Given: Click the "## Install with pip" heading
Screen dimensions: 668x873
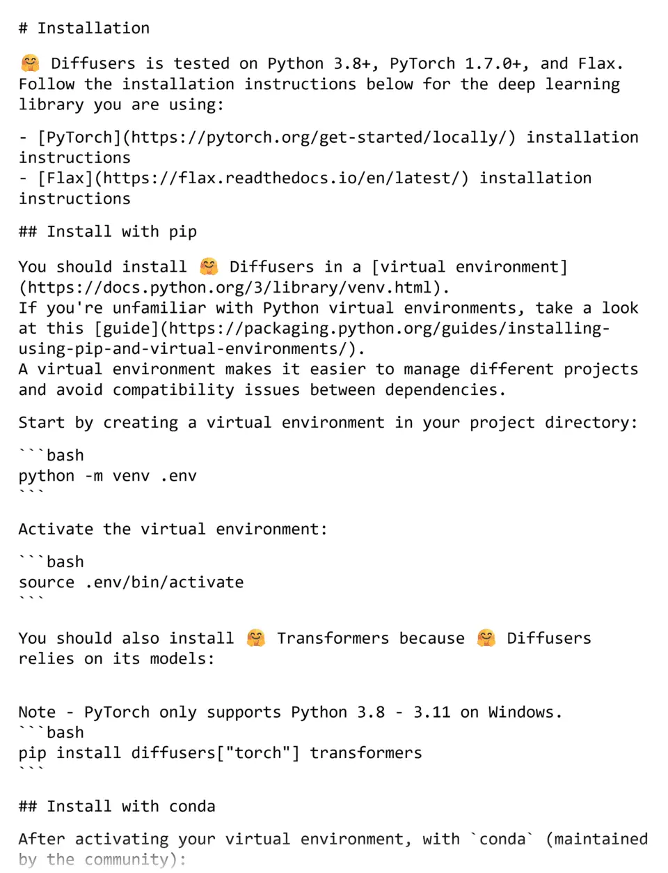Looking at the screenshot, I should click(108, 231).
